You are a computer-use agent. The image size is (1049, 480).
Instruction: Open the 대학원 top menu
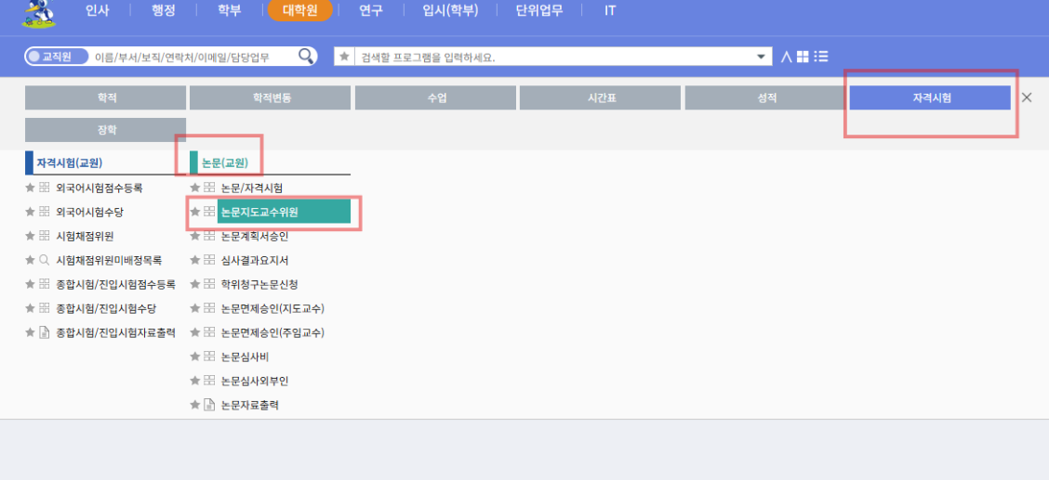299,11
